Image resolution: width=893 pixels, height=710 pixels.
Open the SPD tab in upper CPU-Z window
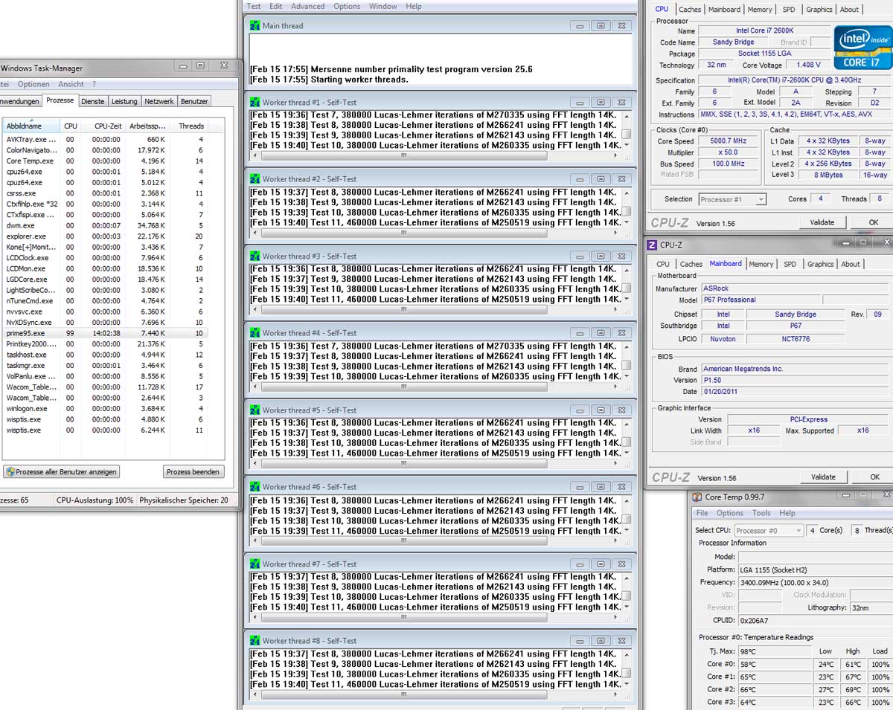(x=789, y=10)
